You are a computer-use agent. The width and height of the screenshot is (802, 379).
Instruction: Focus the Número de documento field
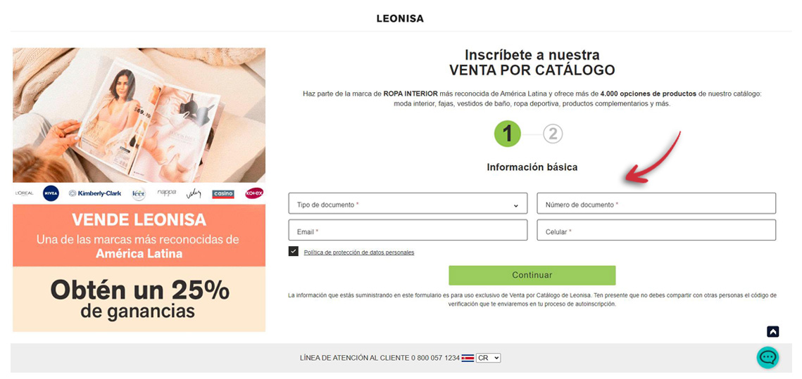656,203
